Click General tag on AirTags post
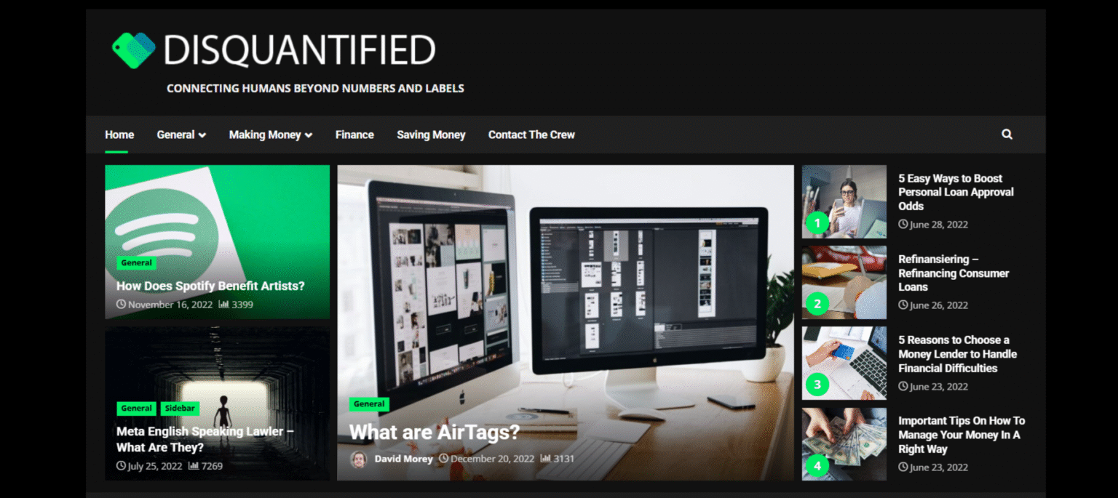Viewport: 1118px width, 498px height. 369,404
